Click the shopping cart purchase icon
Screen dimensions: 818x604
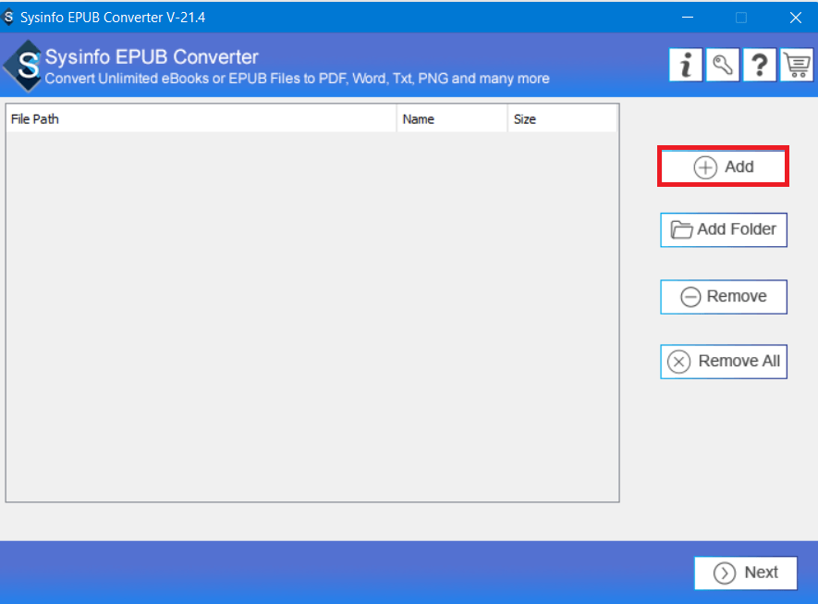[x=796, y=64]
